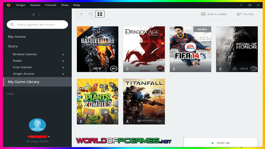Image resolution: width=265 pixels, height=149 pixels.
Task: Click download icon on Plants vs Zombies
Action: tap(81, 121)
